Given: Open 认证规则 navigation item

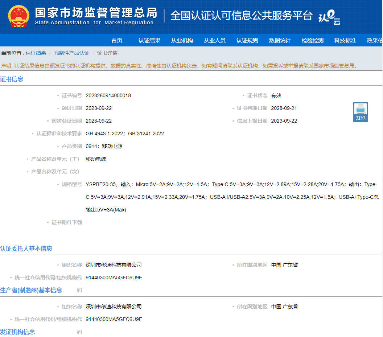Looking at the screenshot, I should point(247,40).
